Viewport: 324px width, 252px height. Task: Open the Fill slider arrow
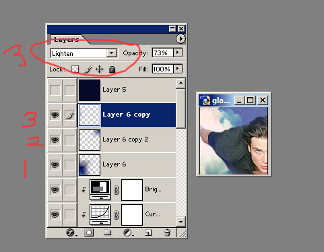(x=178, y=69)
